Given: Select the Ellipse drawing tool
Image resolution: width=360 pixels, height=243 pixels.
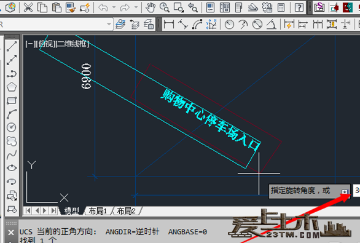Looking at the screenshot, I should pyautogui.click(x=12, y=168).
